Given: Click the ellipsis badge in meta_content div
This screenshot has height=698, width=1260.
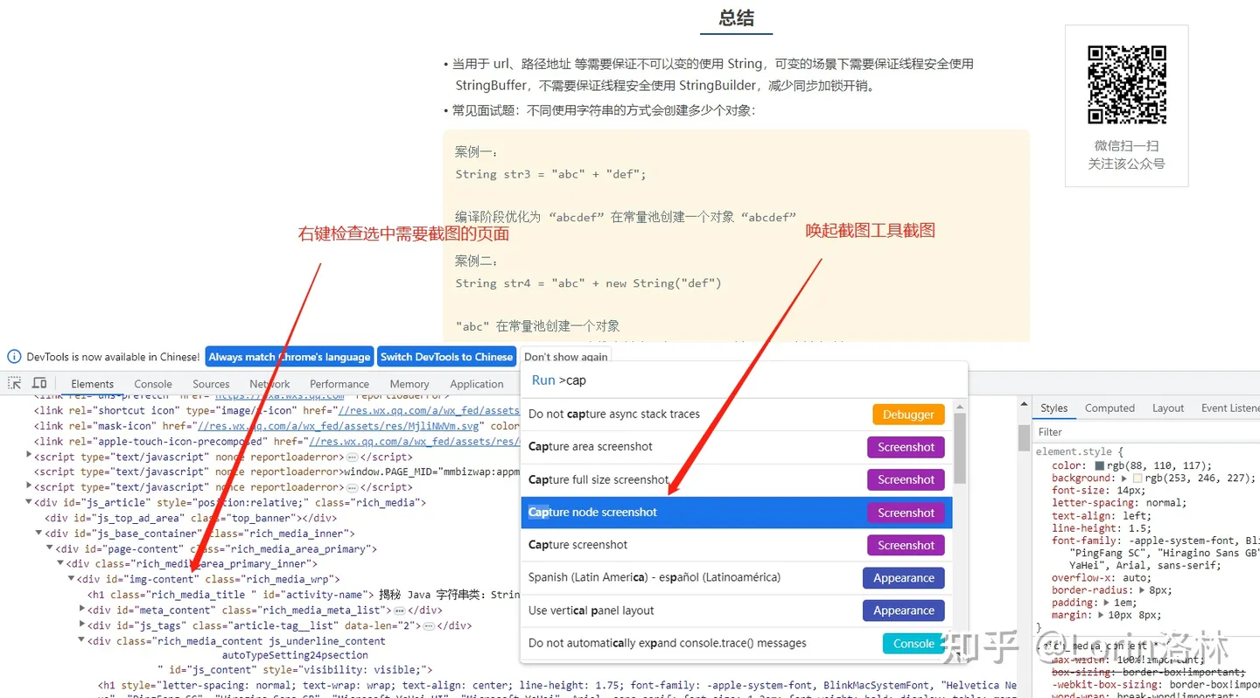Looking at the screenshot, I should [399, 611].
